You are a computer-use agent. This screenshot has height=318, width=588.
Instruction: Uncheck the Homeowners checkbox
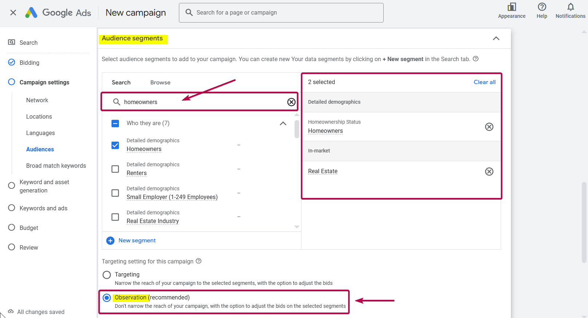(x=115, y=145)
